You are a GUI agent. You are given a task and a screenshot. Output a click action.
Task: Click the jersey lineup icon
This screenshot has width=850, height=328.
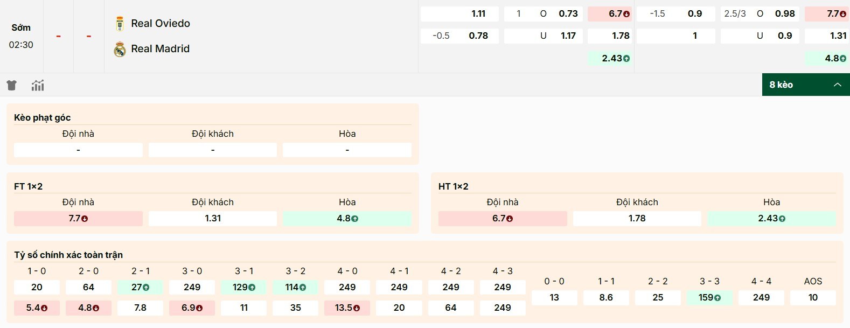[x=11, y=85]
